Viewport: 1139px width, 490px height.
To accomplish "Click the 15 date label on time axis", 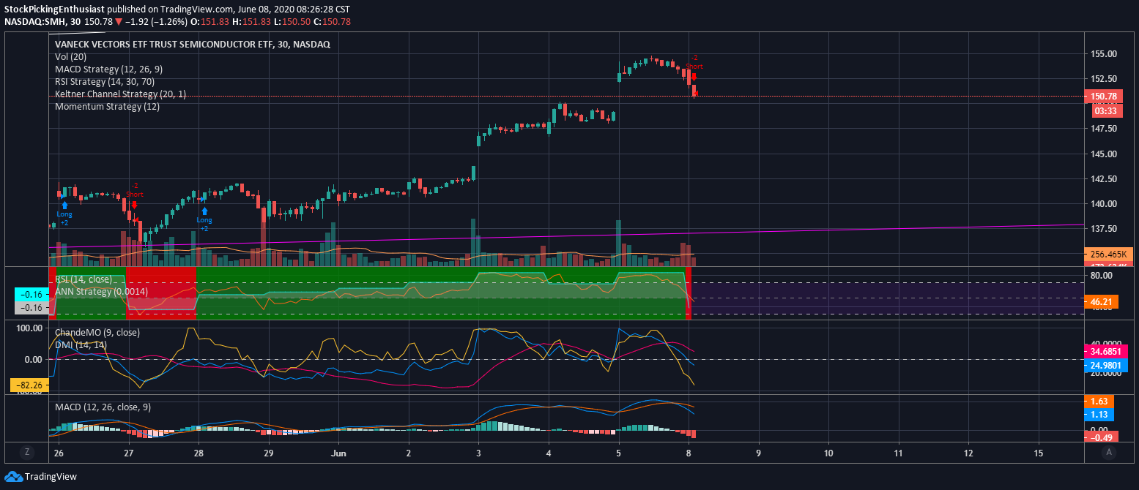I will click(1039, 453).
